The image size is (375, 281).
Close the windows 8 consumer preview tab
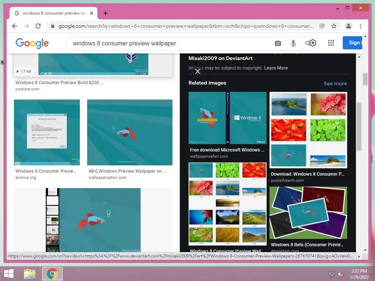click(x=91, y=13)
